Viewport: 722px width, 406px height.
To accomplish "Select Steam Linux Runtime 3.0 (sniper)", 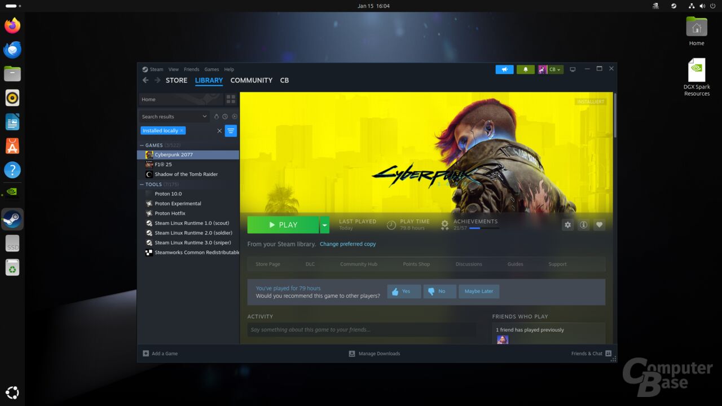I will pyautogui.click(x=188, y=243).
